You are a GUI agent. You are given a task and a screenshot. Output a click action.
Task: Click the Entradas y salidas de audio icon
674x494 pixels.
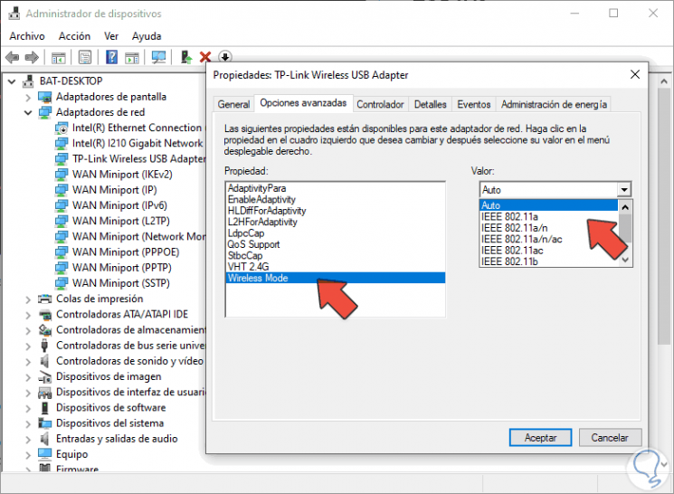[x=44, y=439]
